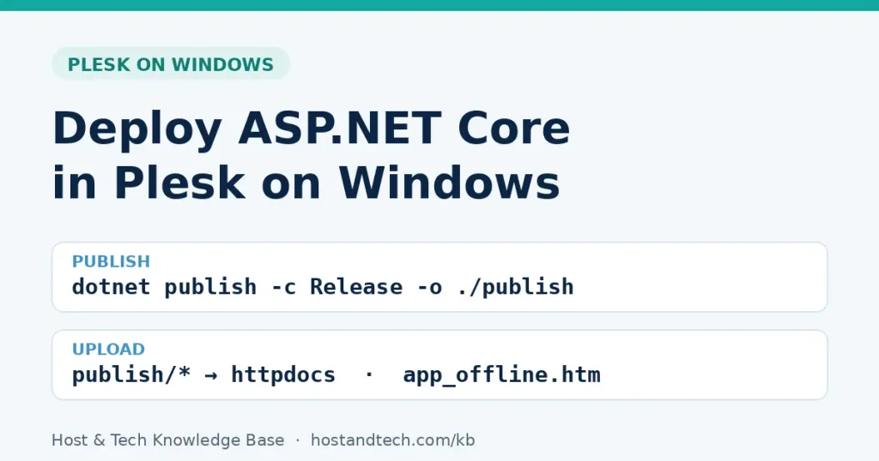Select the 'Deploy ASP.NET Core' headline line
This screenshot has height=461, width=879.
311,129
